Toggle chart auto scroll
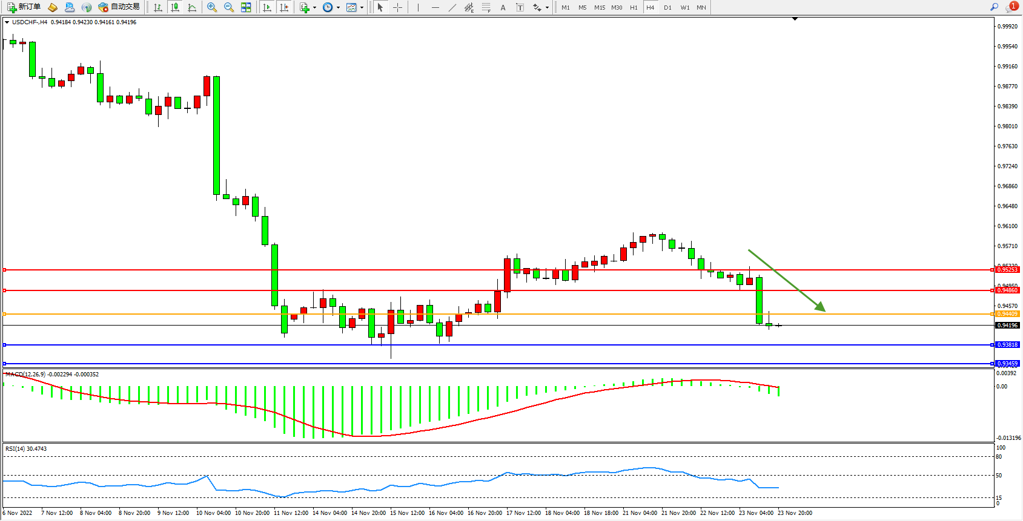Screen dimensions: 1023x521 click(267, 7)
